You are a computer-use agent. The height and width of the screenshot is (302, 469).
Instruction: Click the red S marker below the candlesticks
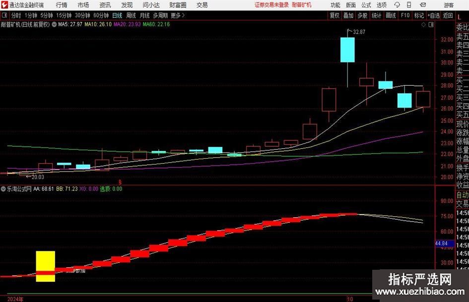click(120, 182)
